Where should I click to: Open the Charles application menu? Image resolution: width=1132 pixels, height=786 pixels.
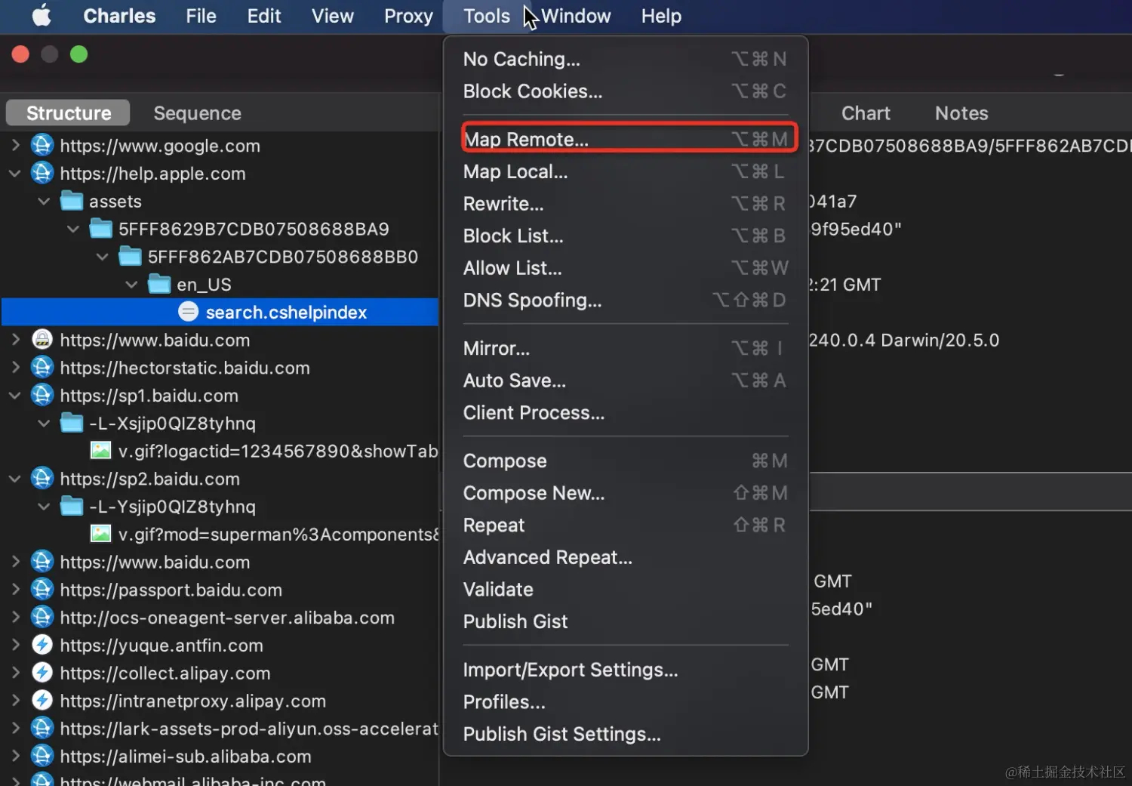click(x=119, y=16)
